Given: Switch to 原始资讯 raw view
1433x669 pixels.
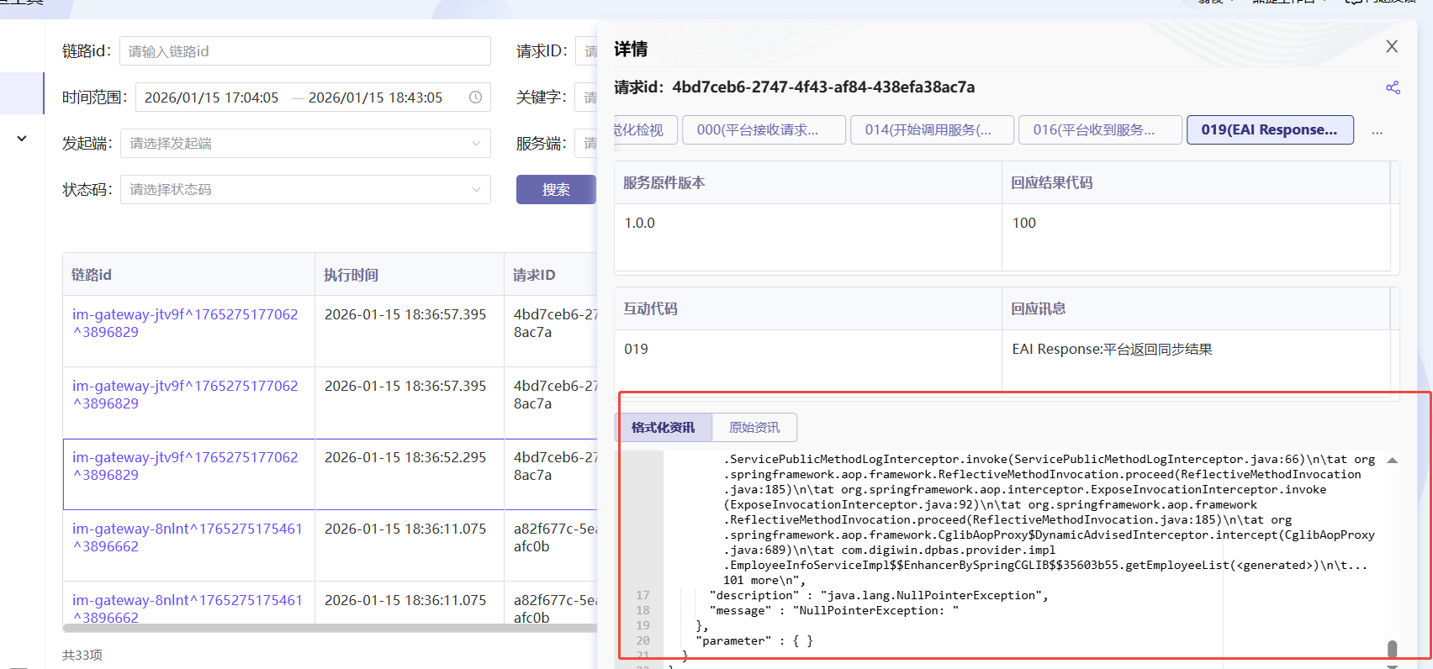Looking at the screenshot, I should [x=754, y=428].
